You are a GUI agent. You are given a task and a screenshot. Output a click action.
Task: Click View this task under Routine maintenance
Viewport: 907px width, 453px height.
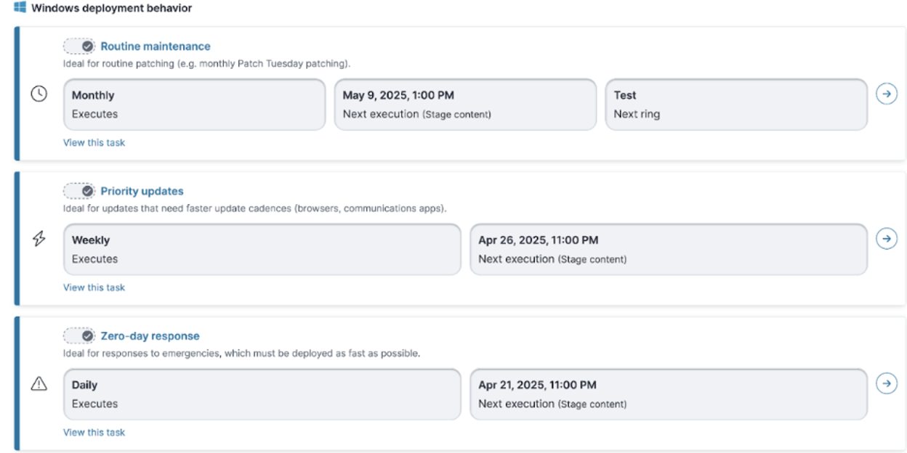coord(94,142)
